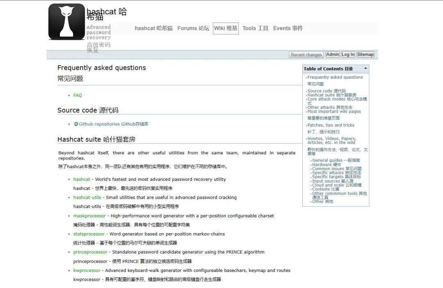Follow the green hashcat utility link
This screenshot has width=443, height=288.
click(82, 179)
